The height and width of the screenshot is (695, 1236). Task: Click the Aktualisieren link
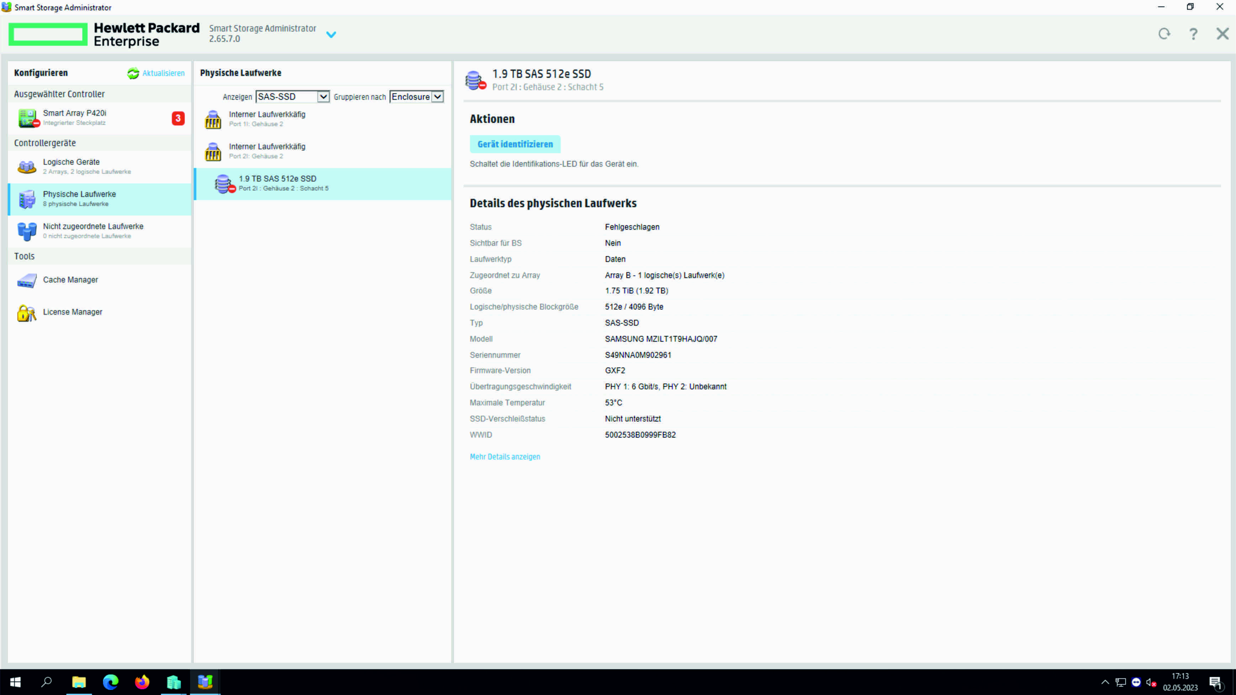[x=163, y=73]
